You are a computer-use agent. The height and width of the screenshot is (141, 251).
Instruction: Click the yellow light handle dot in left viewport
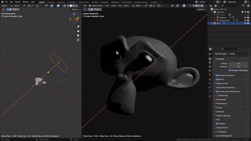(x=48, y=72)
